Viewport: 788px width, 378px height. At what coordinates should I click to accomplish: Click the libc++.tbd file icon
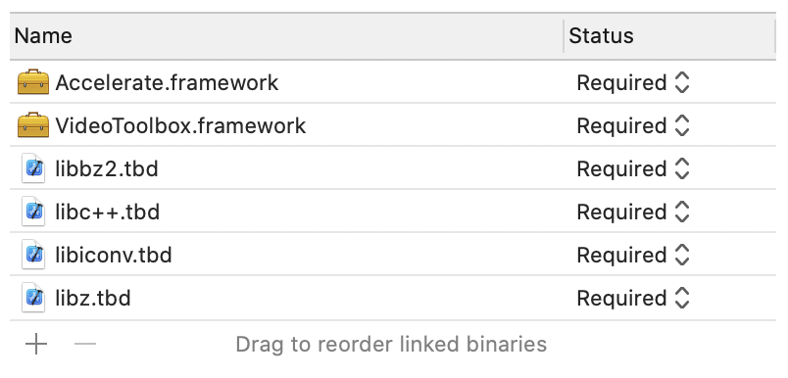click(33, 213)
